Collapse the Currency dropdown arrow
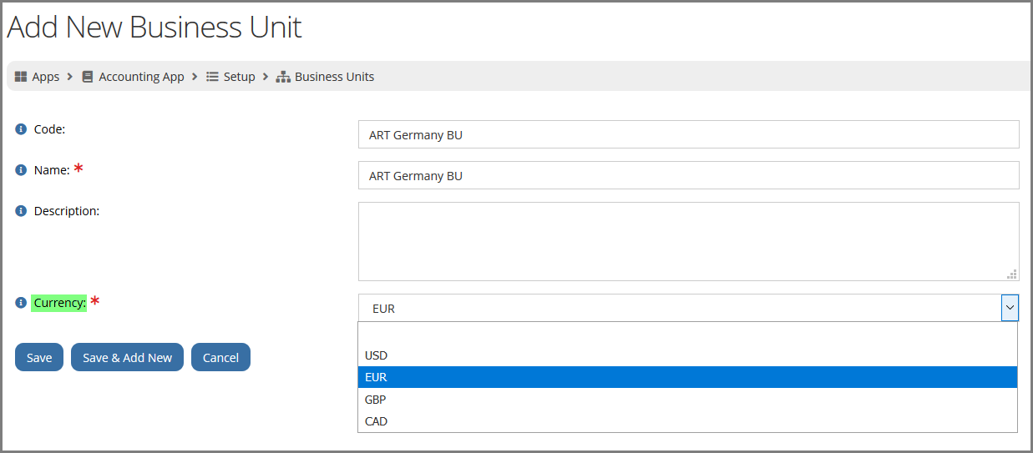Image resolution: width=1033 pixels, height=453 pixels. tap(1010, 308)
